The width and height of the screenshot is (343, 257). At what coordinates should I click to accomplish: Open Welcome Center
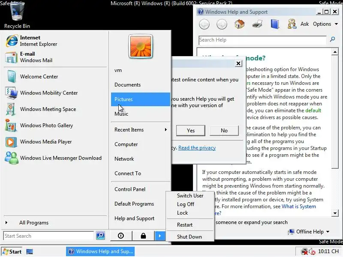point(55,77)
